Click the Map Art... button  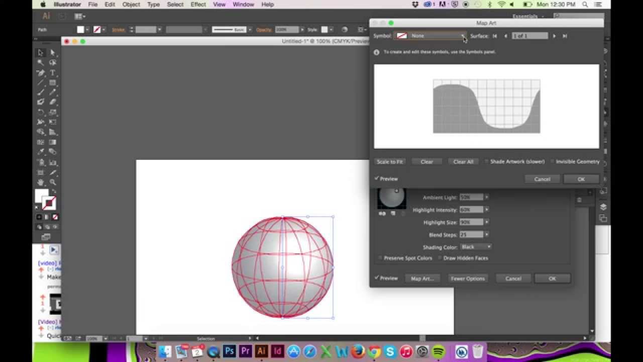click(x=422, y=279)
